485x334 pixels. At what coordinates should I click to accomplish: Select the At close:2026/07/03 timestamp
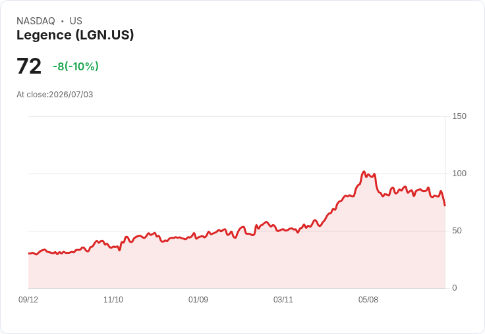[x=55, y=95]
